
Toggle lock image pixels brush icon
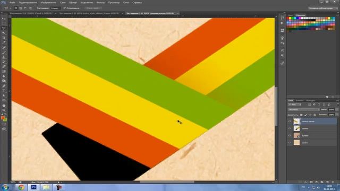point(306,115)
